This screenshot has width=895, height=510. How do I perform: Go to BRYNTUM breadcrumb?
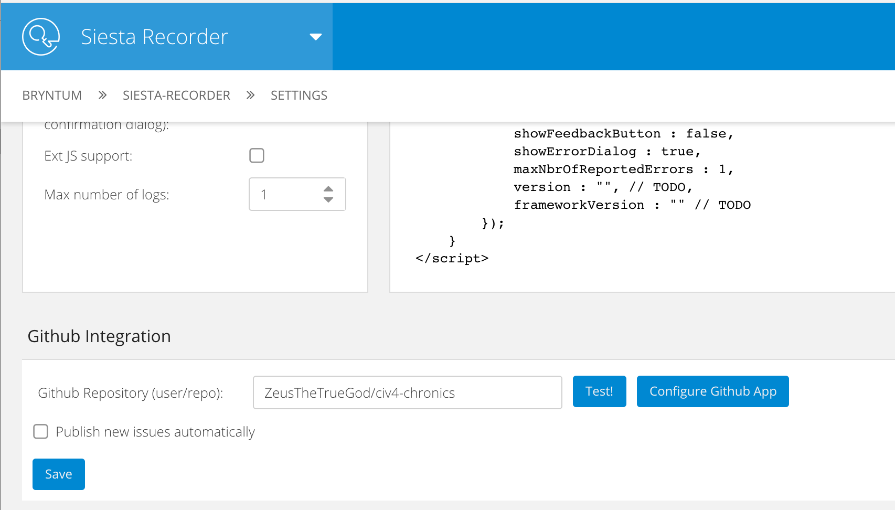(x=52, y=95)
